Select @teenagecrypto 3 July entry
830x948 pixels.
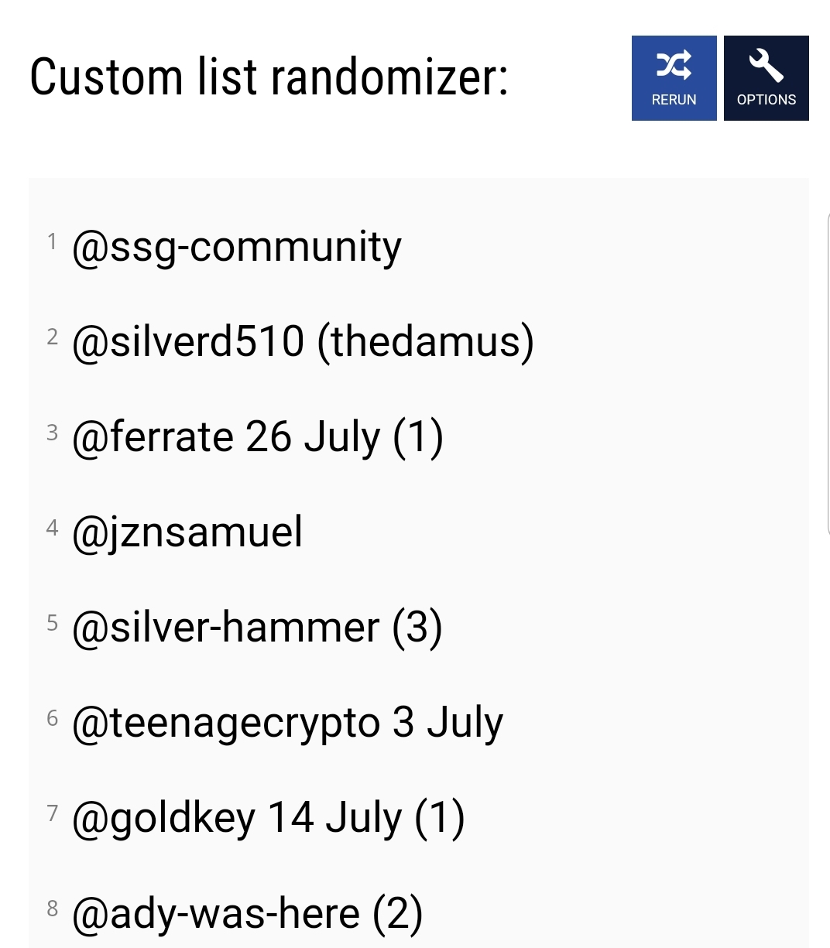tap(287, 724)
